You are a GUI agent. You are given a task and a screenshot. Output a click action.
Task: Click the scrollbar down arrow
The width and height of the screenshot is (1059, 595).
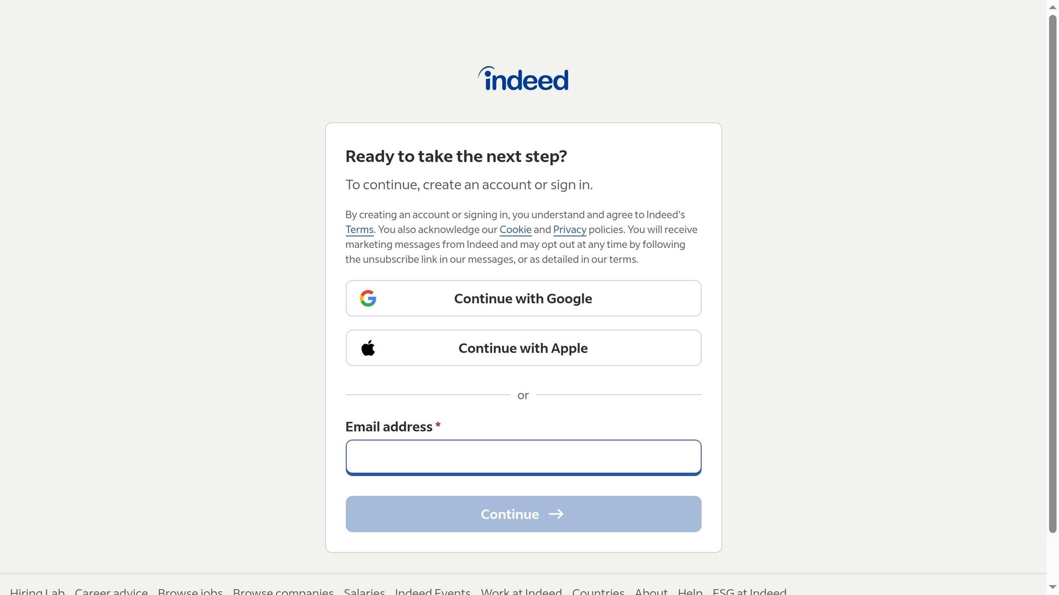(x=1053, y=587)
